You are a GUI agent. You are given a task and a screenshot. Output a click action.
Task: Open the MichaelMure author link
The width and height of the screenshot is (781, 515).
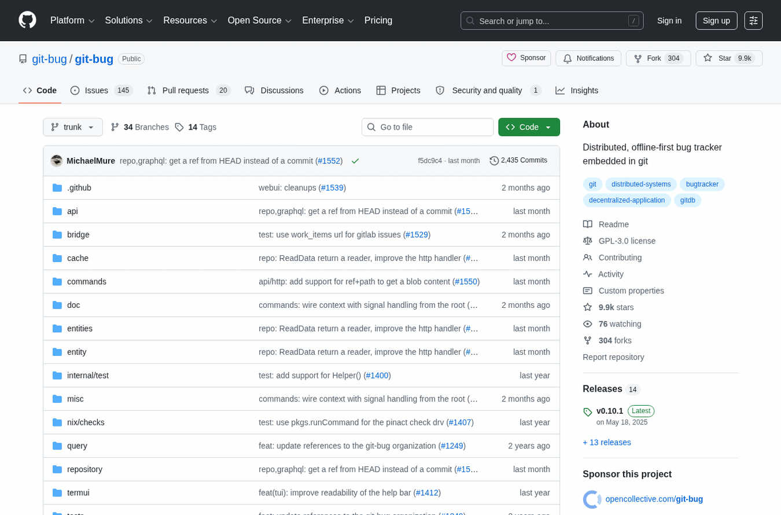(91, 161)
